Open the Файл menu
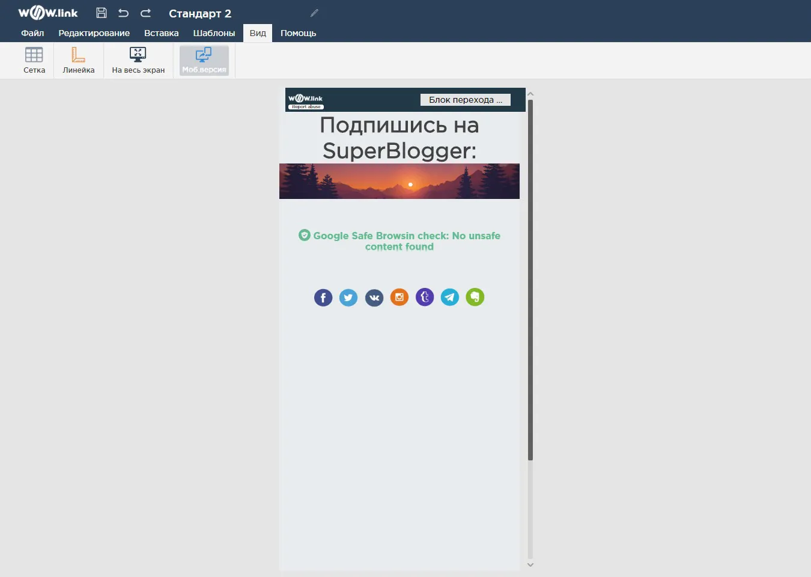 click(x=32, y=33)
